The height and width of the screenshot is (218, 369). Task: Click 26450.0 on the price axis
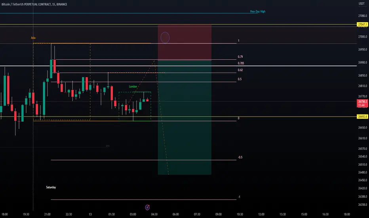coord(363,180)
